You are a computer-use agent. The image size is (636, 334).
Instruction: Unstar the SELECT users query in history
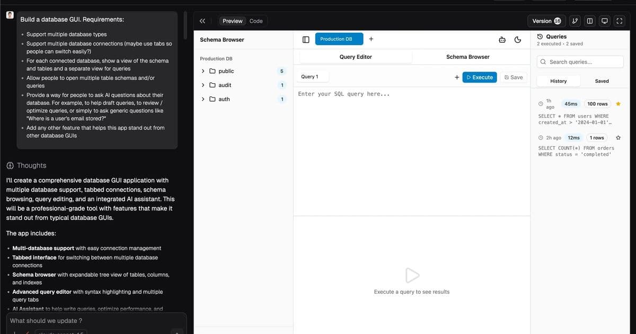[618, 103]
